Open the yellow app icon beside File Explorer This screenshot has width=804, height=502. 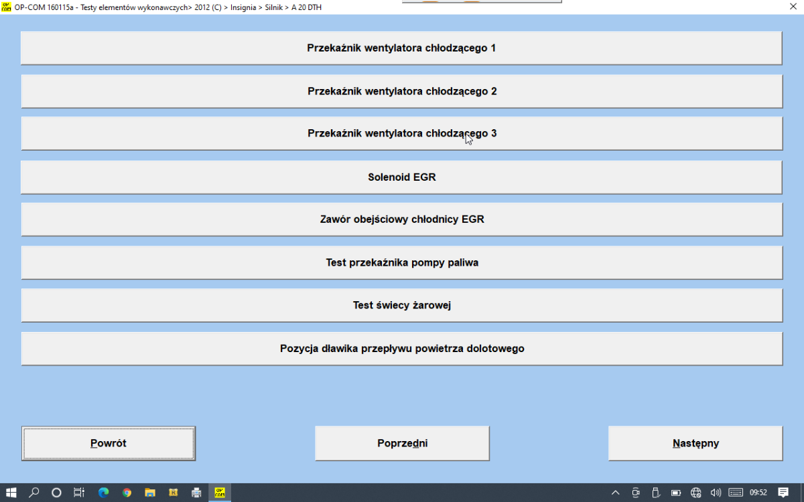[x=173, y=493]
